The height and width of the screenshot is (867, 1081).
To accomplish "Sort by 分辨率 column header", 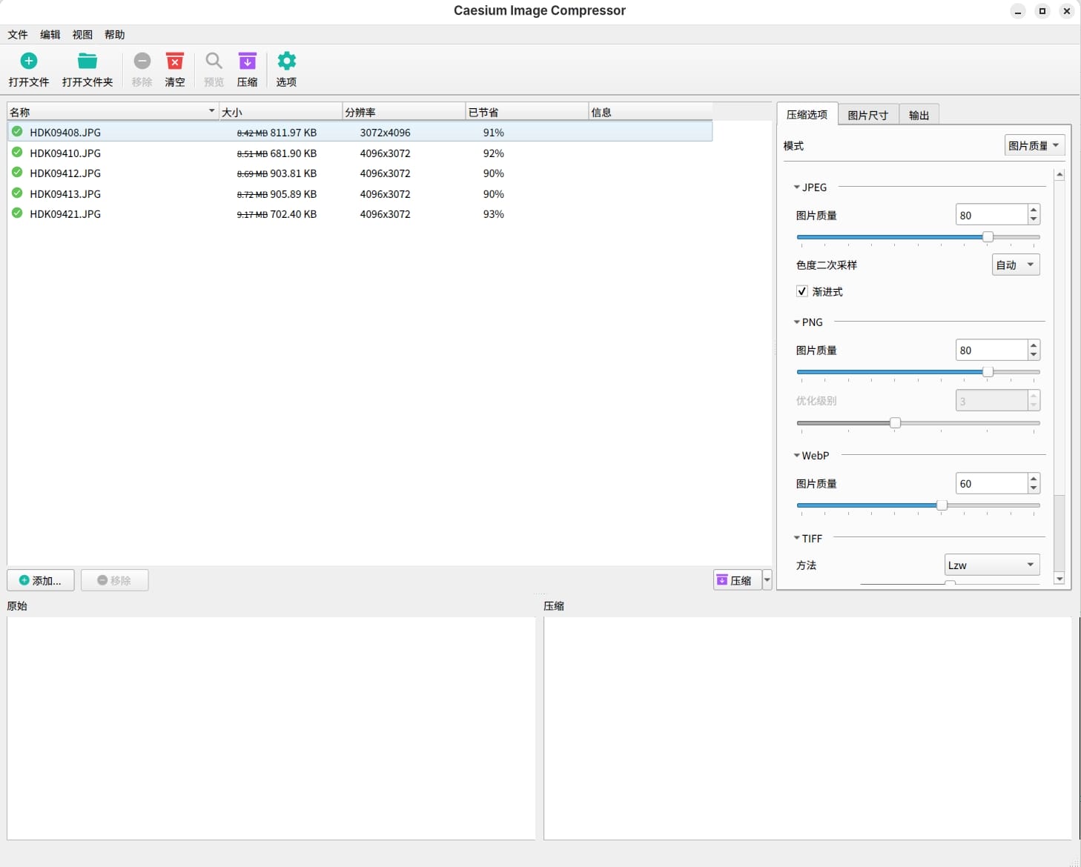I will [x=404, y=112].
